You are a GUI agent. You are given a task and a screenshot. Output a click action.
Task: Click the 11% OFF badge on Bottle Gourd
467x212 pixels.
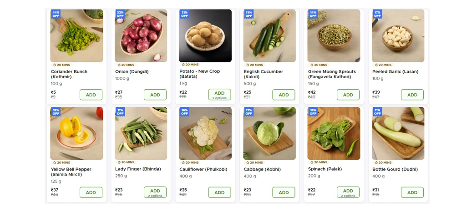pos(377,111)
